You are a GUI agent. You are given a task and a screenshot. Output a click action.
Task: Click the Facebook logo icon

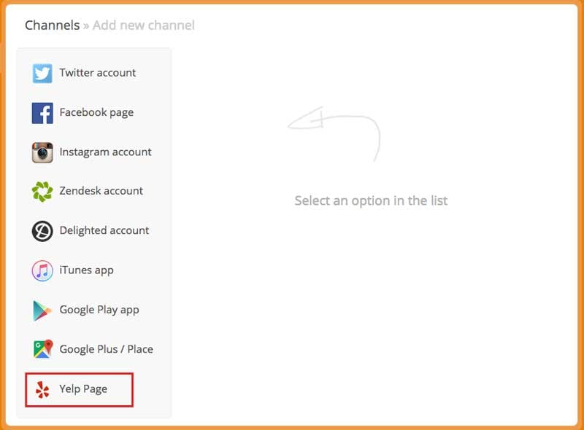click(42, 113)
